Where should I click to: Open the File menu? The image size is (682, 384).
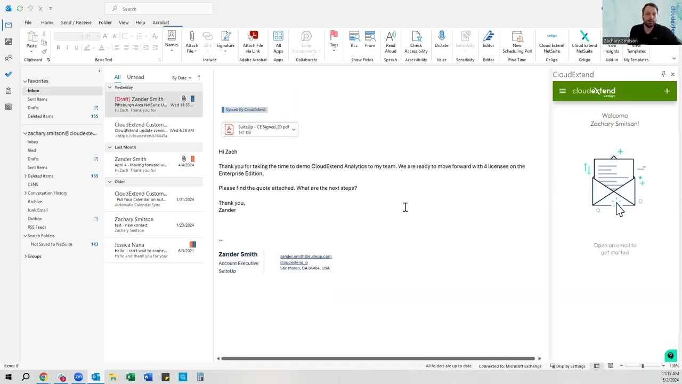[28, 22]
